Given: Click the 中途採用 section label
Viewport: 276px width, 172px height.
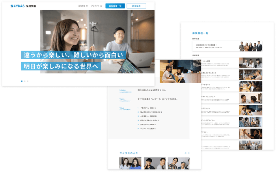Looking at the screenshot, I should [x=196, y=55].
